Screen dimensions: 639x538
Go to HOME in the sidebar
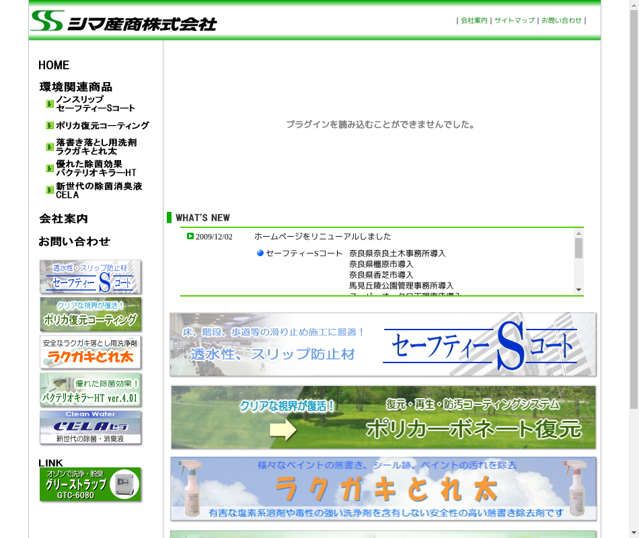click(54, 65)
